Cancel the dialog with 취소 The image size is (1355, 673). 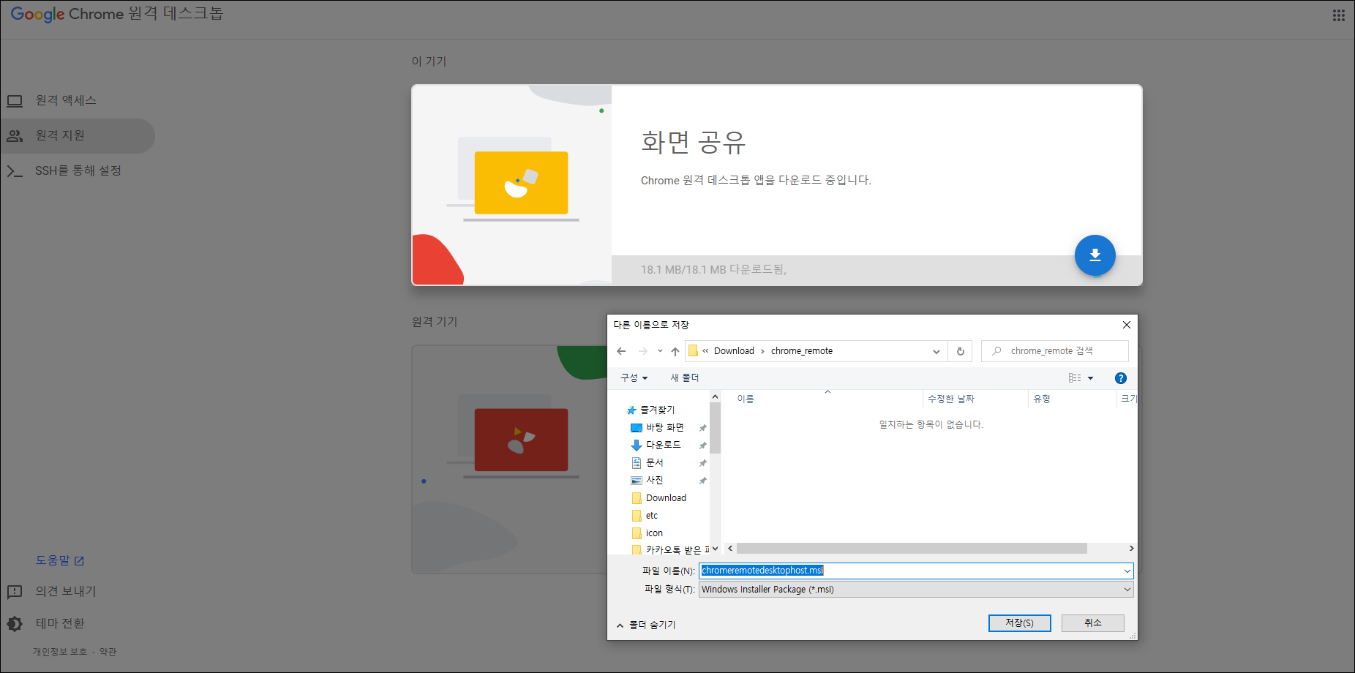[x=1092, y=623]
